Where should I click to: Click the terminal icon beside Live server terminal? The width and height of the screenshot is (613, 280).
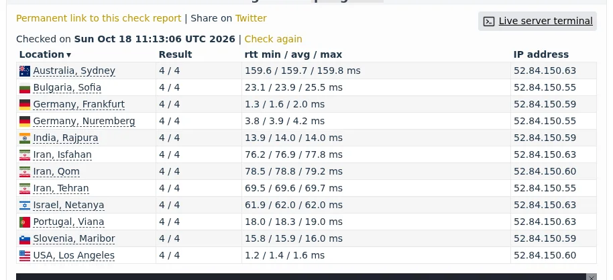[489, 21]
